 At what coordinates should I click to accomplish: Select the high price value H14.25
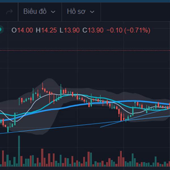46,30
